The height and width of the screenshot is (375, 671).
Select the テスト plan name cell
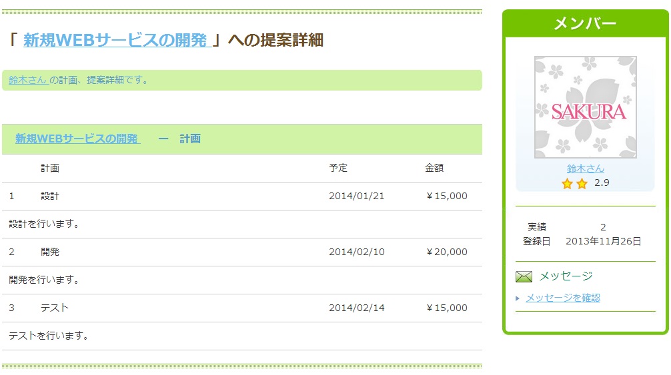point(55,308)
